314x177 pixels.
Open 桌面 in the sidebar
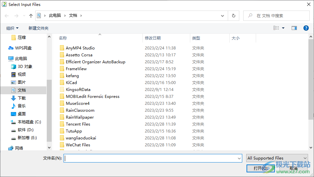point(18,114)
